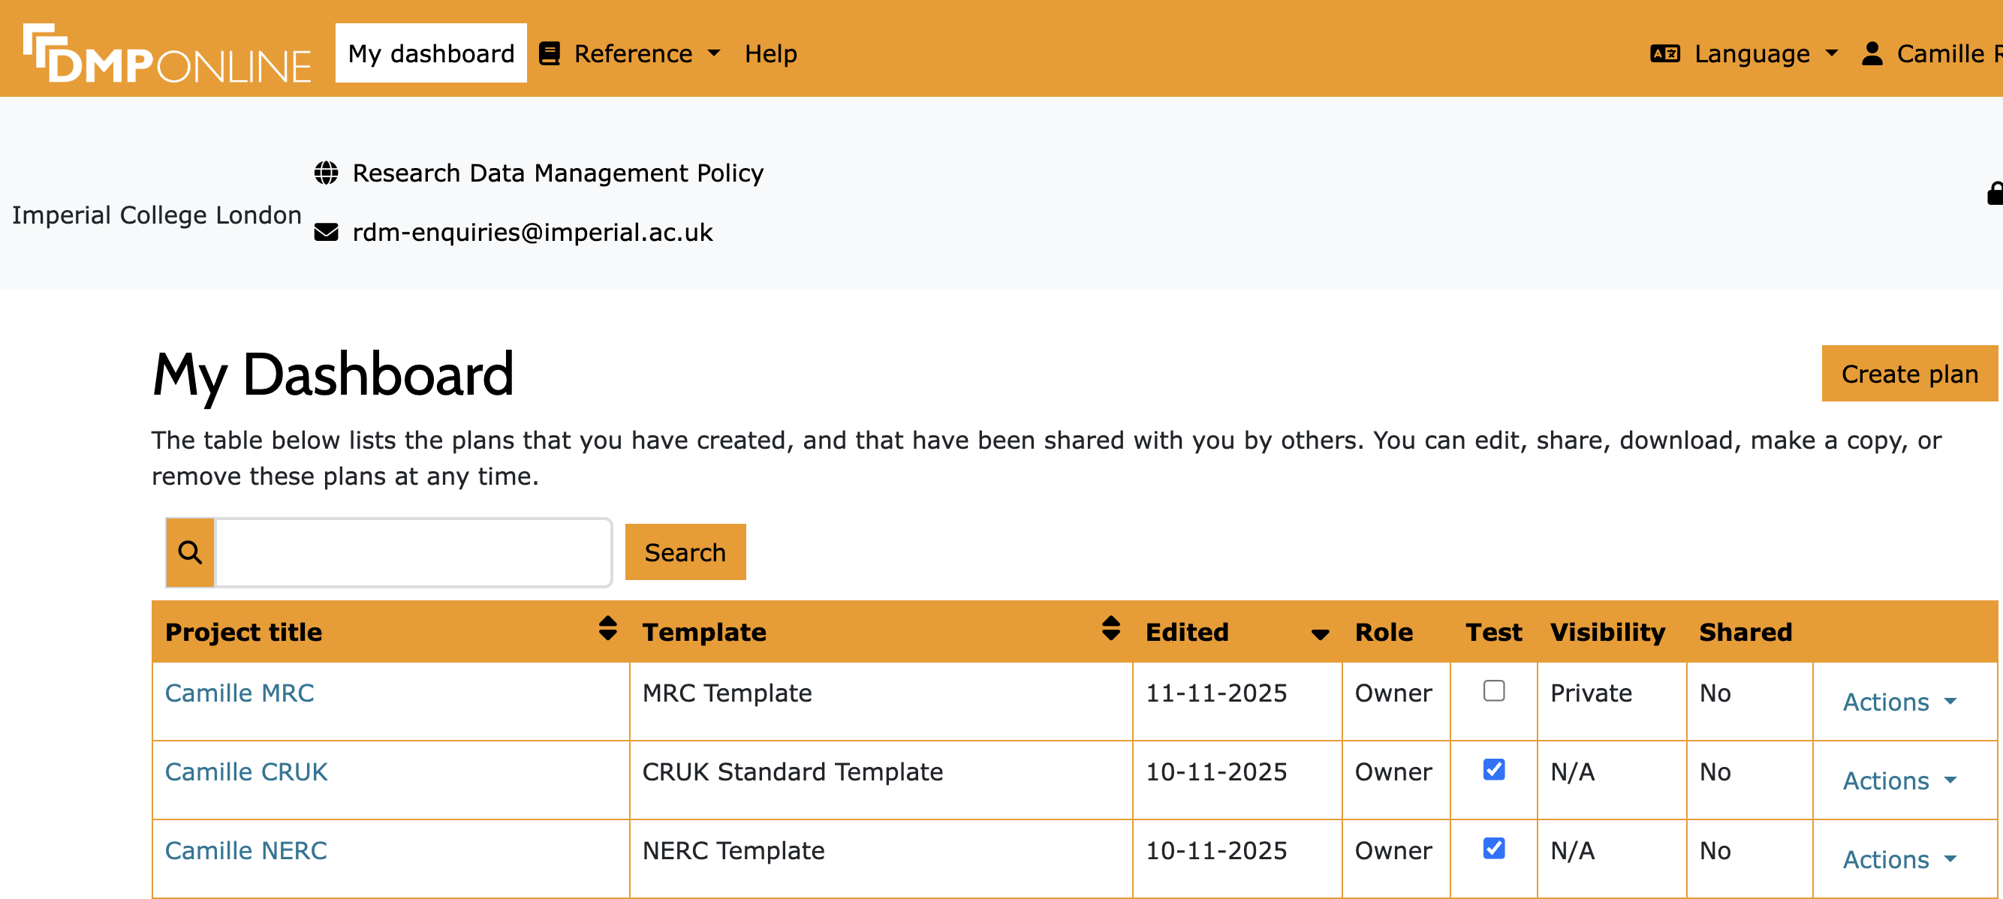Click the magnifying glass search icon
This screenshot has height=899, width=2003.
(x=191, y=552)
